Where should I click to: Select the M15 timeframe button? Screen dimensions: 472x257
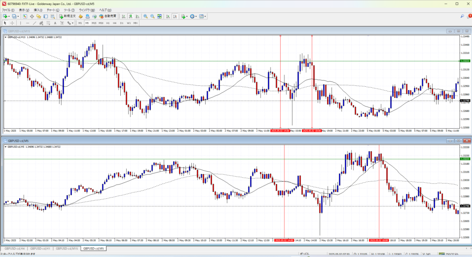pos(94,23)
